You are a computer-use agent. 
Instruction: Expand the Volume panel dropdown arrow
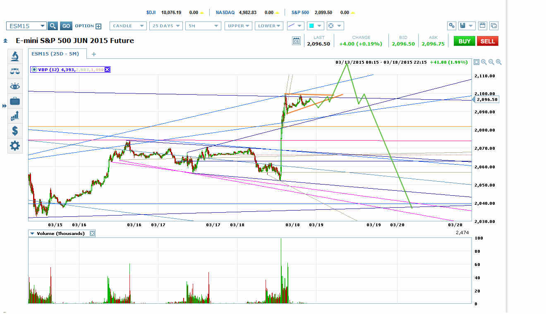32,233
